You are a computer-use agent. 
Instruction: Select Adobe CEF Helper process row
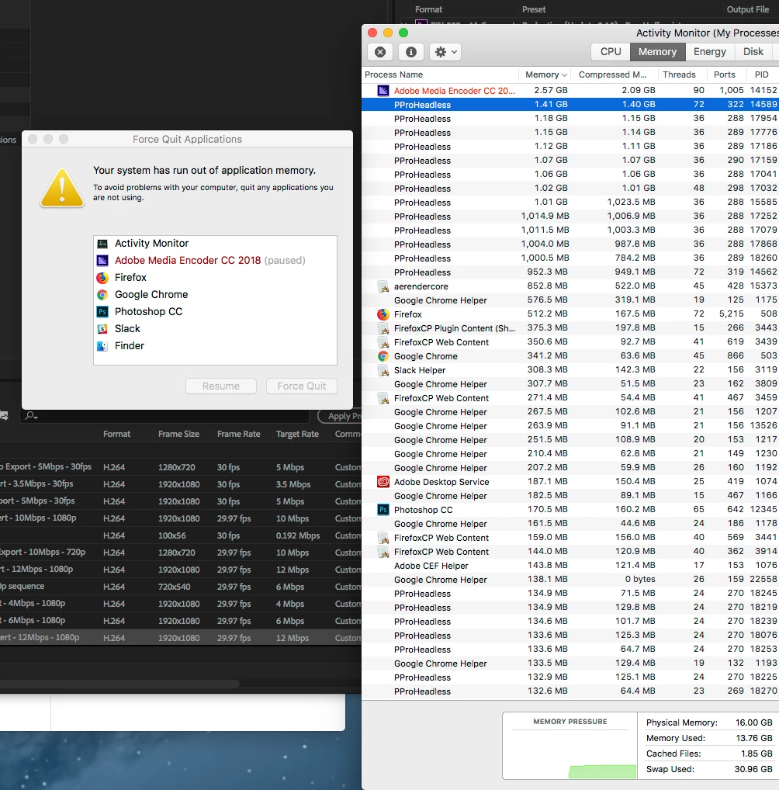tap(570, 566)
